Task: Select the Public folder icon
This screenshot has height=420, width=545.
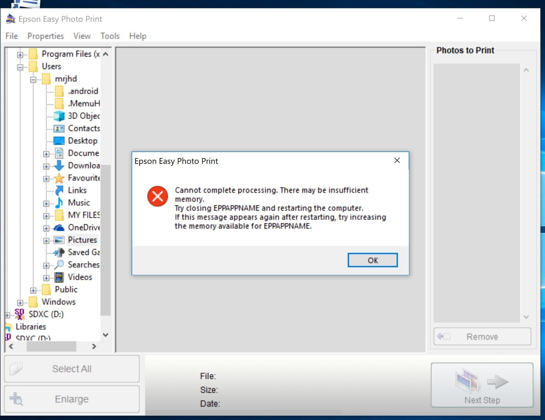Action: (x=46, y=289)
